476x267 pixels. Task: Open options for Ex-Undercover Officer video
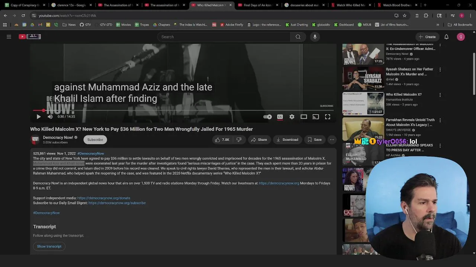(440, 44)
